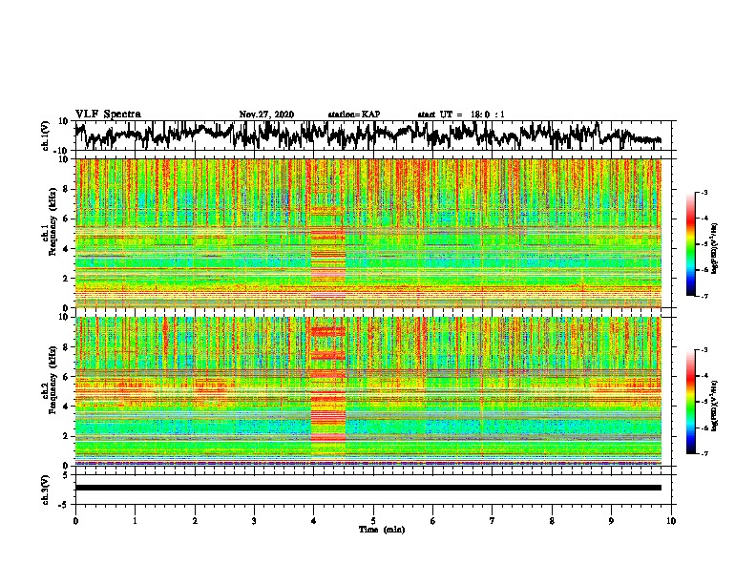The height and width of the screenshot is (584, 756).
Task: Select the ch.2 spectrogram panel
Action: [367, 391]
